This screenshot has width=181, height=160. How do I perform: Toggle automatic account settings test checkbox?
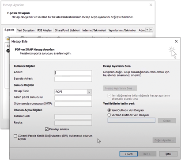click(109, 96)
